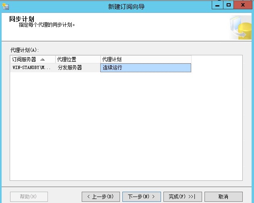This screenshot has height=203, width=254.
Task: Open the 连续运行 agent schedule dropdown
Action: point(145,68)
